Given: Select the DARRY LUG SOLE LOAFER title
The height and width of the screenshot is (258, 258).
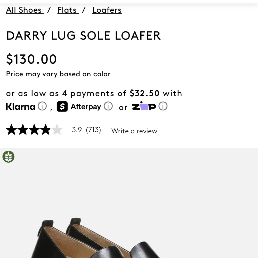Looking at the screenshot, I should 83,36.
